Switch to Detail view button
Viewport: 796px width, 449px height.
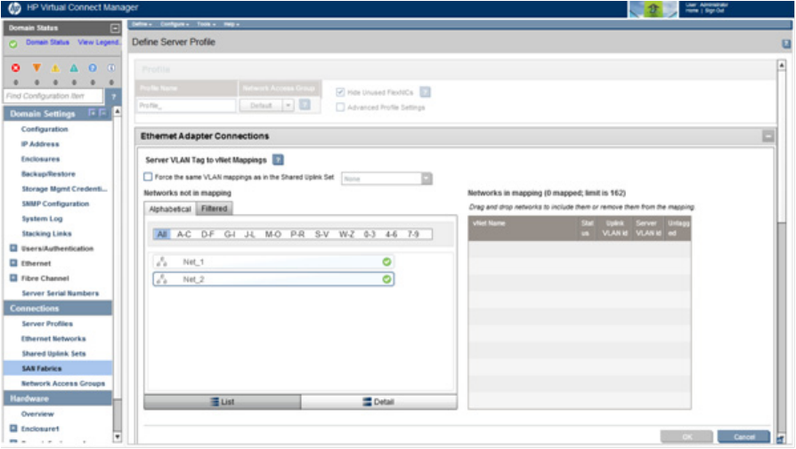tap(378, 402)
